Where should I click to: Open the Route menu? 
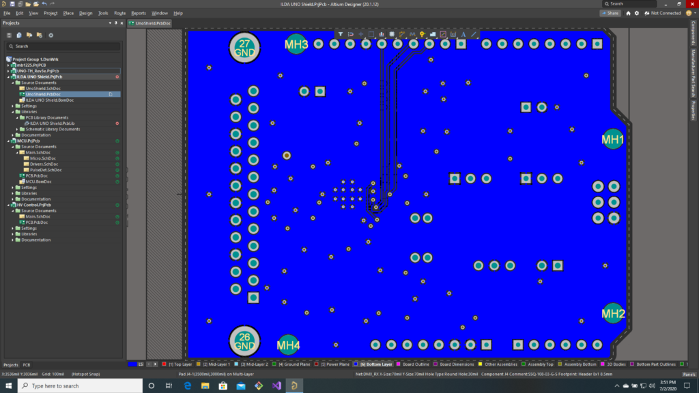(x=119, y=13)
